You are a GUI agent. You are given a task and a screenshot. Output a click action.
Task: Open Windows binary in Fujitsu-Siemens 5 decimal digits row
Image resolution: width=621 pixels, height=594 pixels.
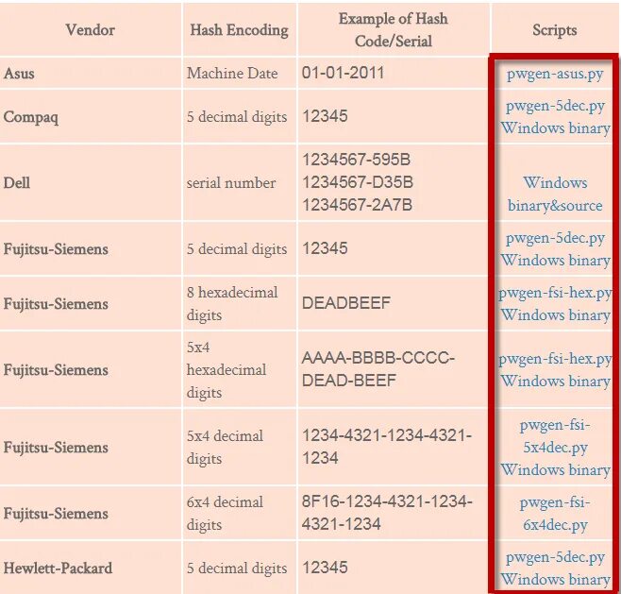tap(555, 261)
